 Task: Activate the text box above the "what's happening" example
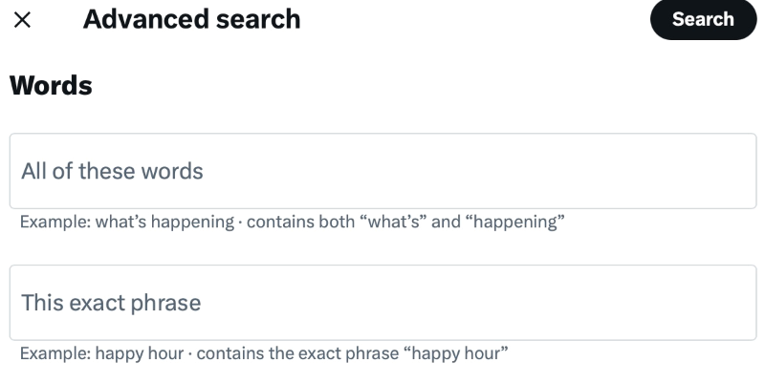382,171
